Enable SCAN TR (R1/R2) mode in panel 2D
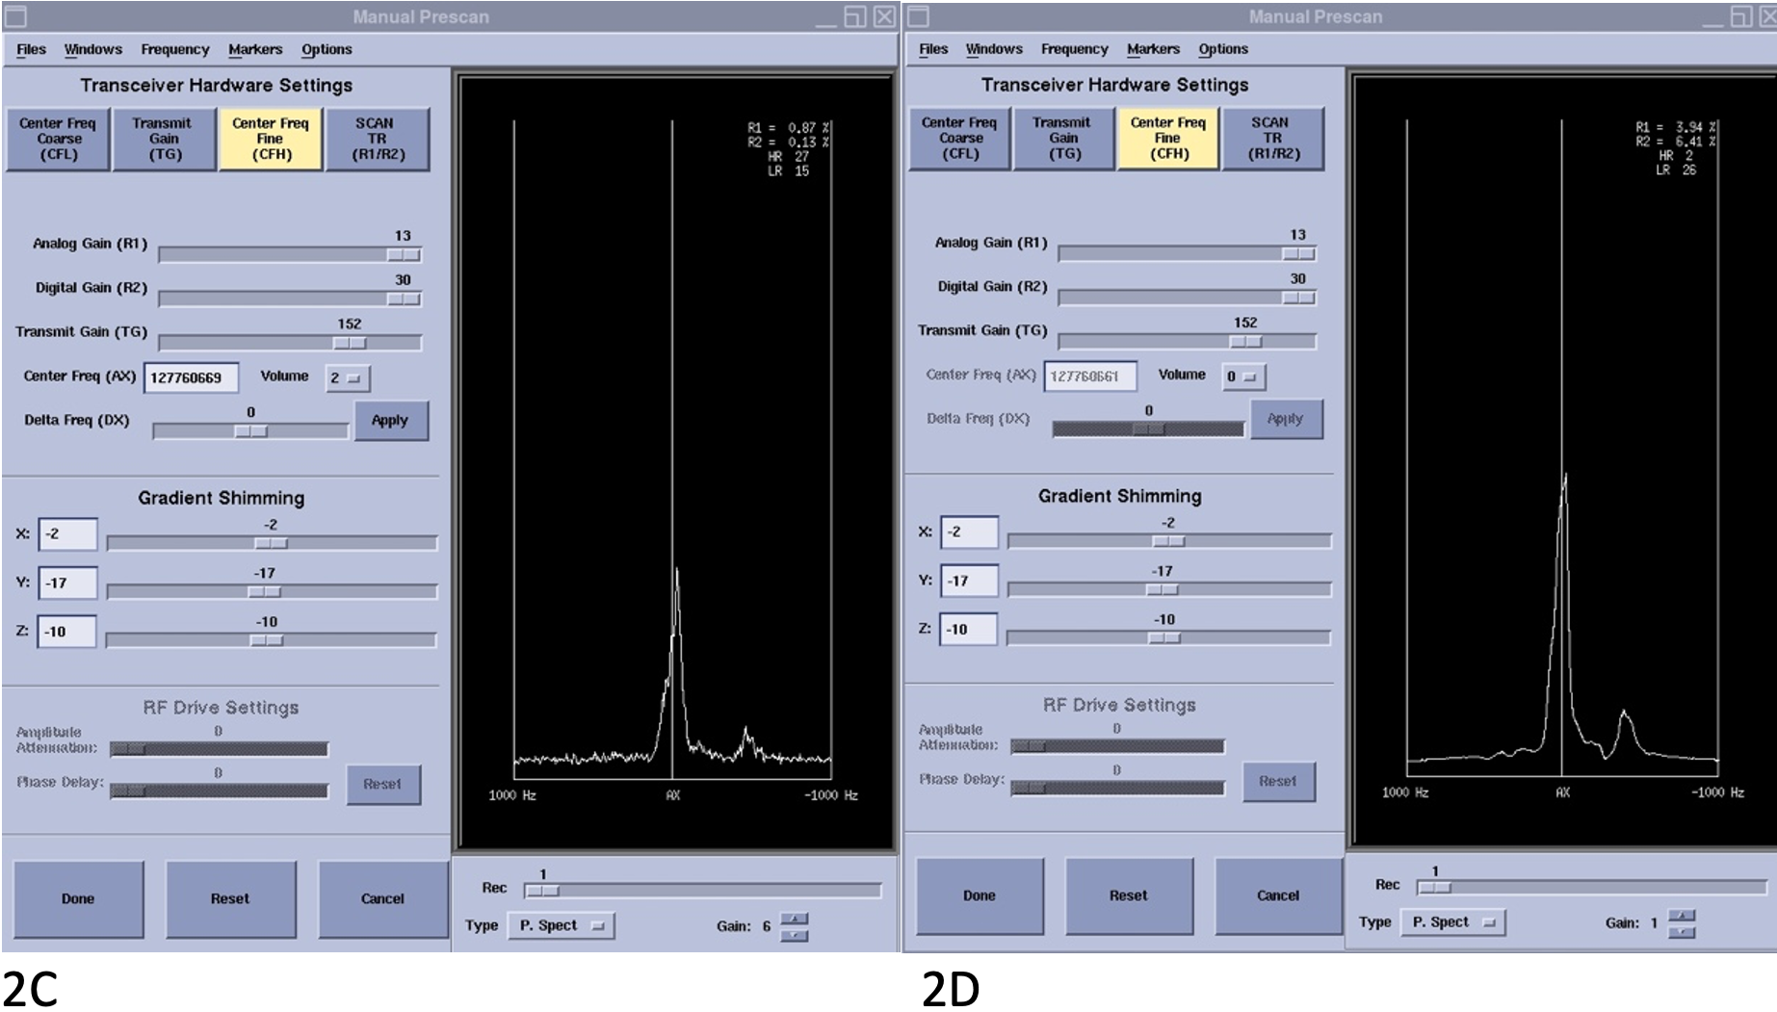Viewport: 1777px width, 1012px height. click(x=1272, y=138)
